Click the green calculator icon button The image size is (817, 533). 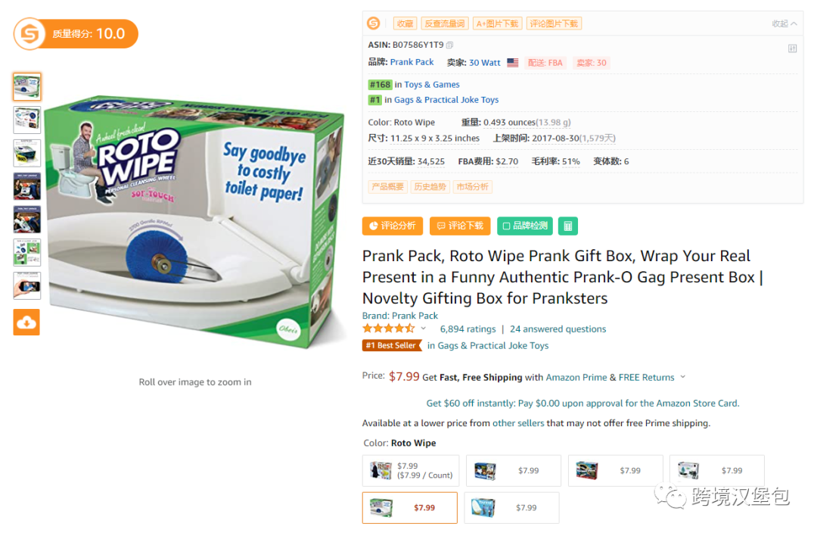coord(567,226)
